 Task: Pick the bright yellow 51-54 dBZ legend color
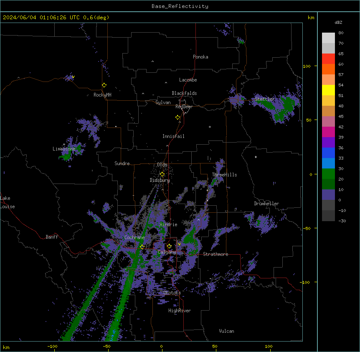point(328,90)
